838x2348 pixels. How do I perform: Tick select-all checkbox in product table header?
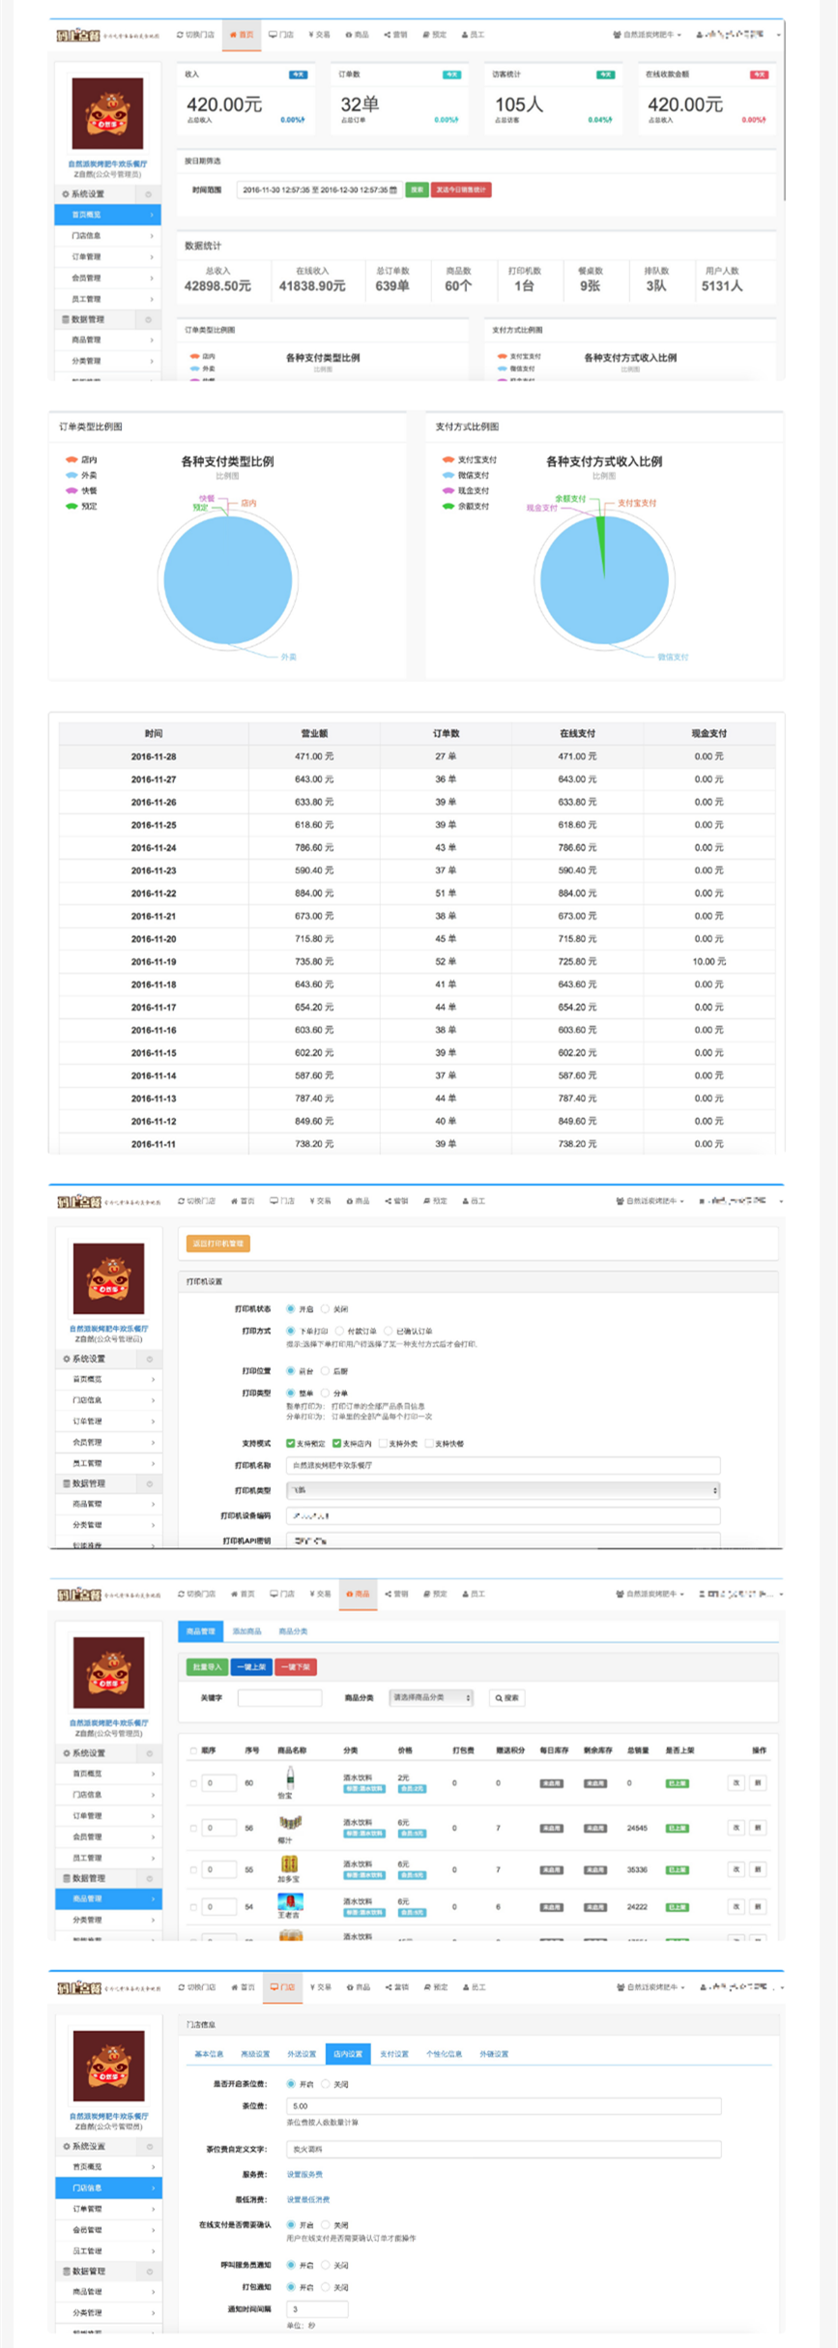click(193, 1750)
